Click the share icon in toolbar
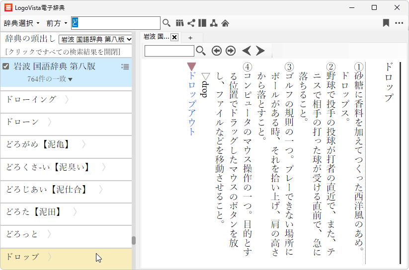 pyautogui.click(x=191, y=23)
